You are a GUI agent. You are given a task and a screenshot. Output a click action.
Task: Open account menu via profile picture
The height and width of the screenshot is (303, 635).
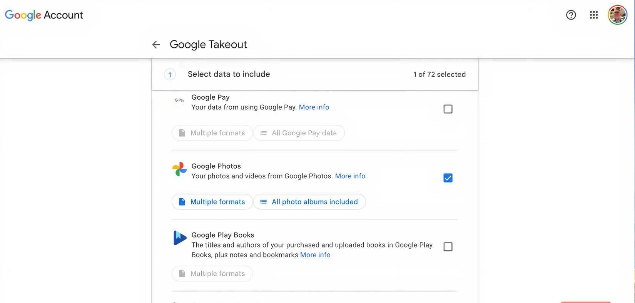(617, 15)
